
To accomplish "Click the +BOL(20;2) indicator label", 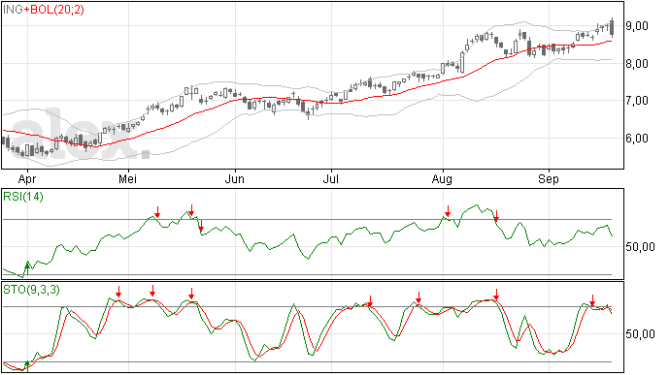I will click(x=54, y=10).
